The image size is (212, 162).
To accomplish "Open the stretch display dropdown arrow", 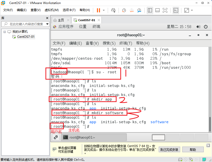I will [192, 10].
